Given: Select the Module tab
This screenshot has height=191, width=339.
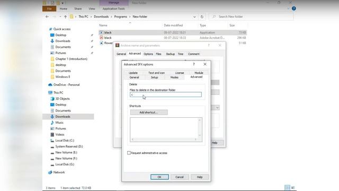Looking at the screenshot, I should [x=199, y=73].
